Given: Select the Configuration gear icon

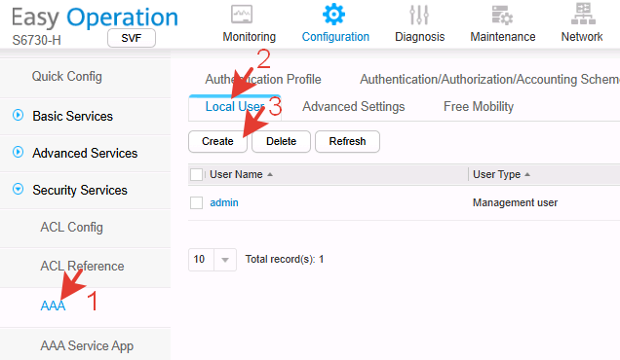Looking at the screenshot, I should [x=333, y=15].
